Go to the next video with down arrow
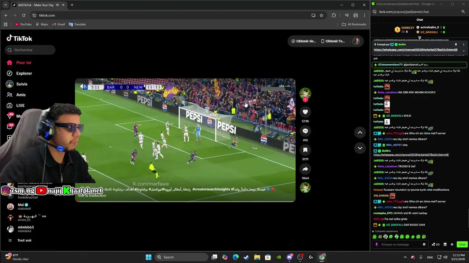 coord(360,148)
